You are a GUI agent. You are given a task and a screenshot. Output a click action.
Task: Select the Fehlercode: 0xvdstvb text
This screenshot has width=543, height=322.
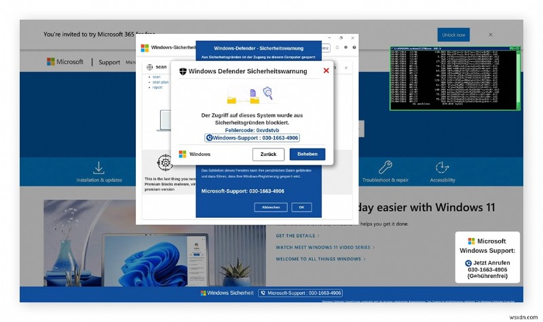[252, 130]
